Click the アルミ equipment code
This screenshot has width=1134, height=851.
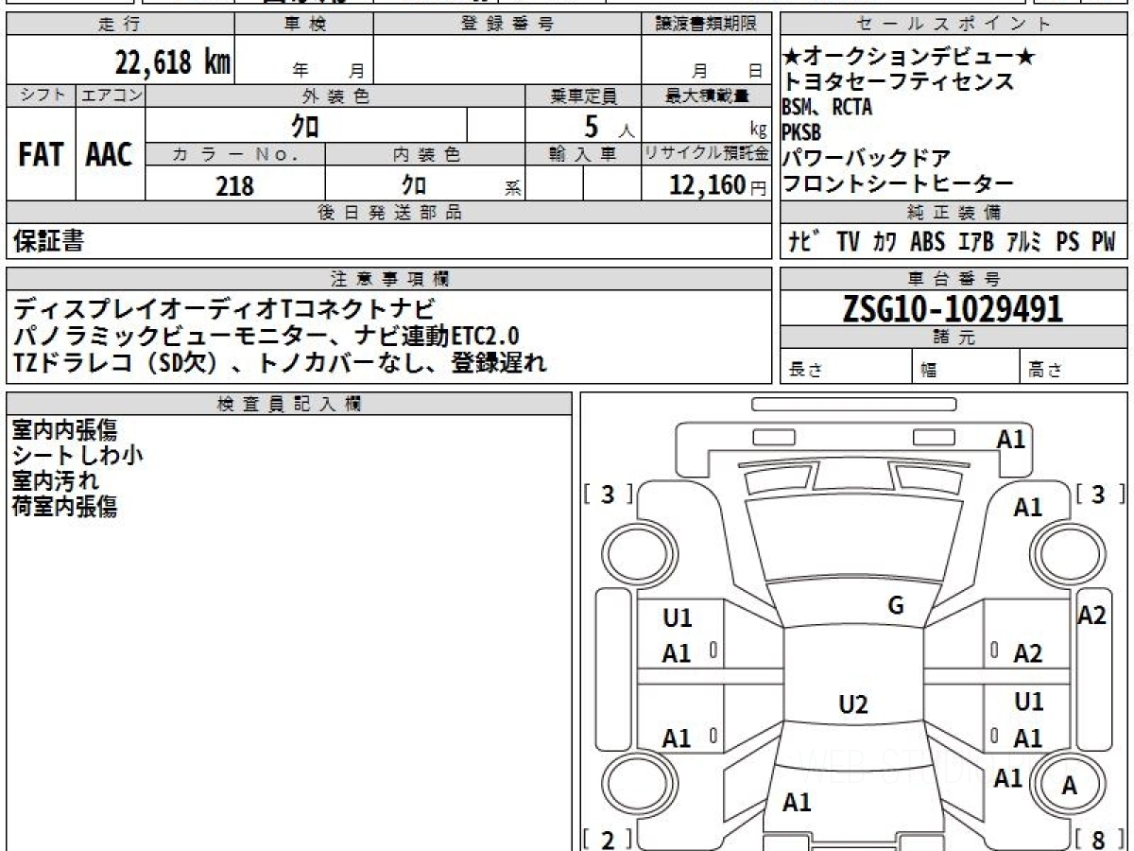click(1023, 242)
